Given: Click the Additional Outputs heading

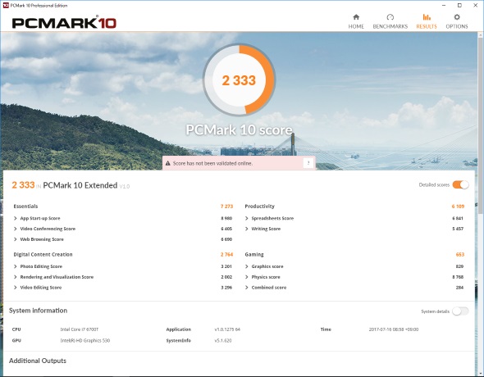Looking at the screenshot, I should [38, 361].
